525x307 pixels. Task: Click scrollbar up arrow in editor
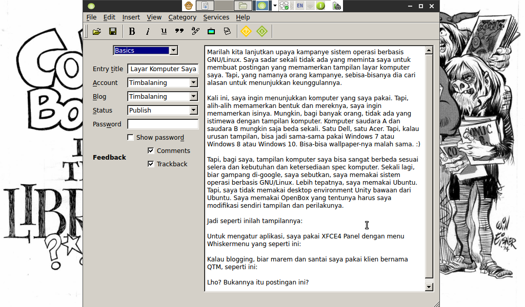(429, 51)
